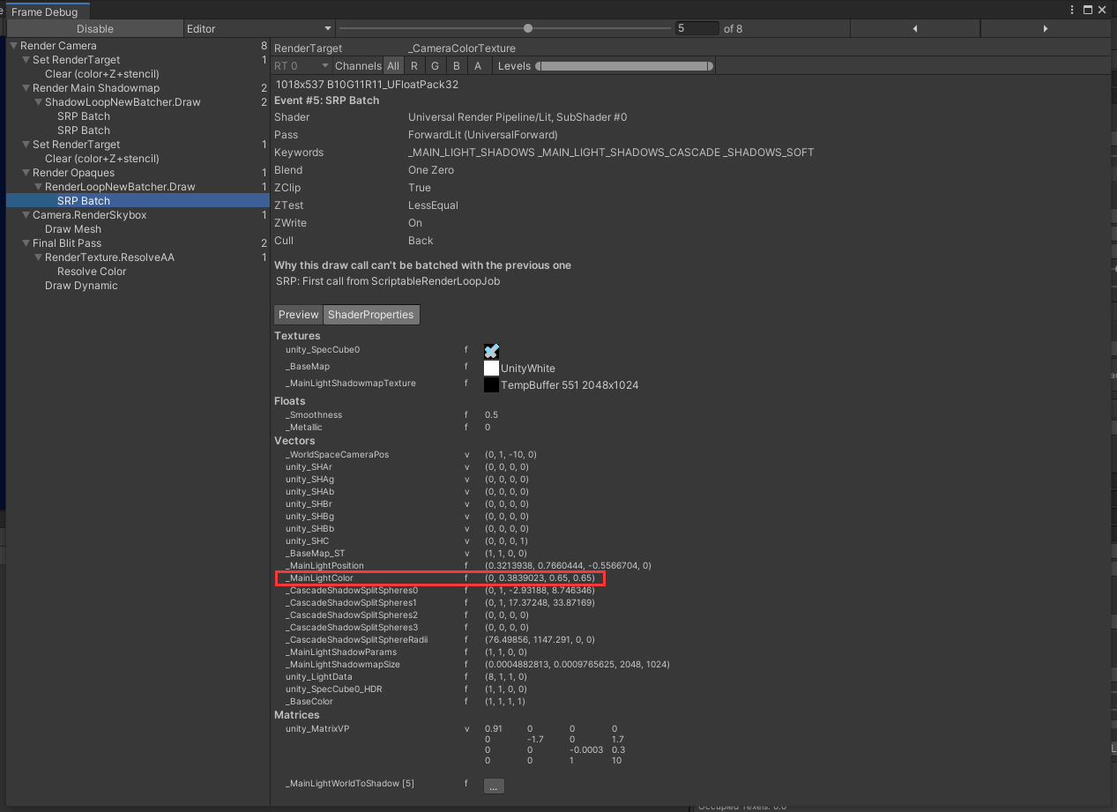This screenshot has height=812, width=1117.
Task: Click the unity_SpecCube0 texture thumbnail
Action: tap(492, 351)
